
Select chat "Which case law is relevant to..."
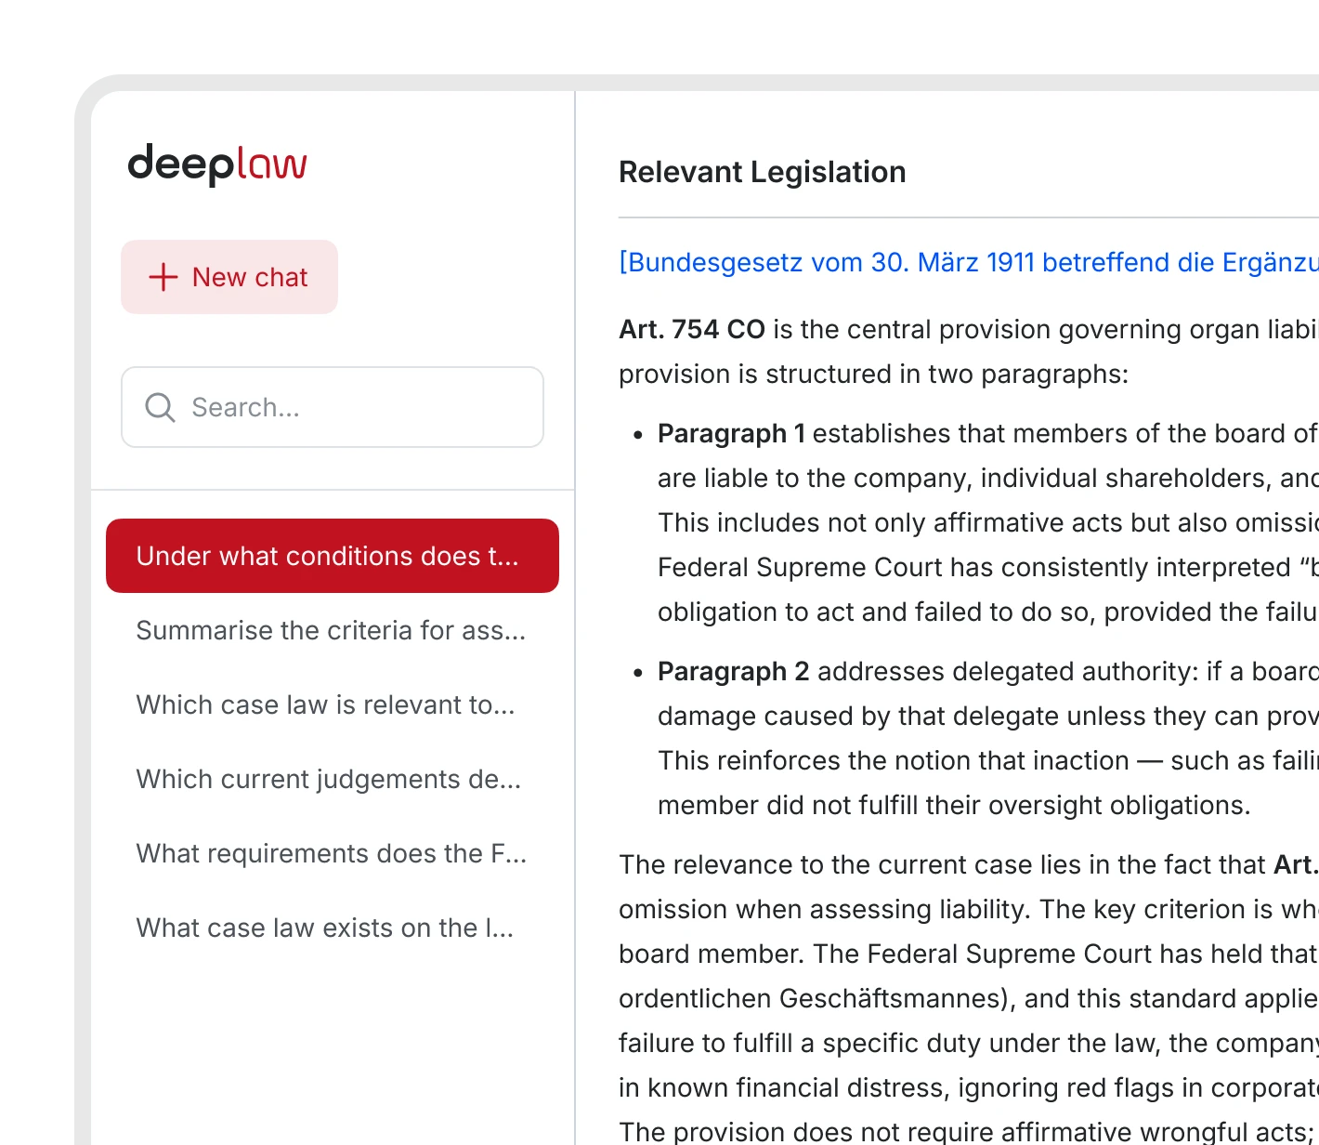(x=325, y=704)
